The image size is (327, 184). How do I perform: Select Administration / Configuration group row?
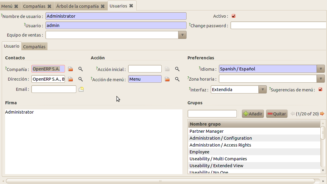point(254,138)
